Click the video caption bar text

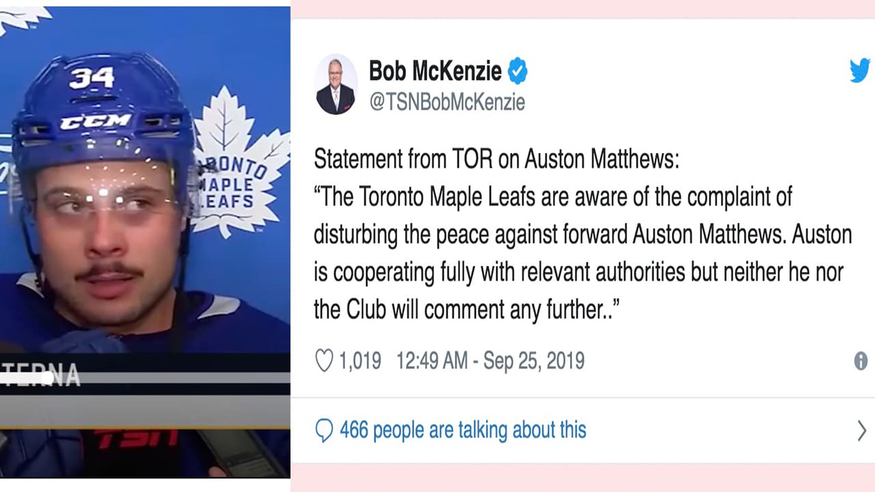pos(40,376)
